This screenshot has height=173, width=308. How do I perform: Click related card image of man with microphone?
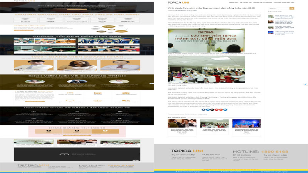[x=182, y=123]
